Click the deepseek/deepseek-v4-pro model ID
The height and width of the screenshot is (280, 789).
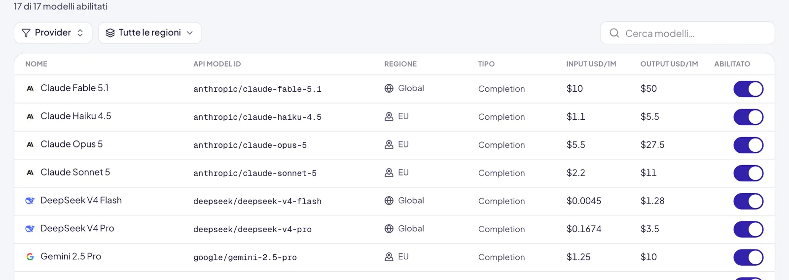pos(252,230)
